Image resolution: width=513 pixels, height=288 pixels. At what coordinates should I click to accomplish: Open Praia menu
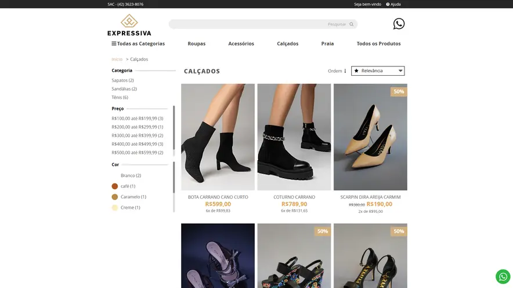327,43
